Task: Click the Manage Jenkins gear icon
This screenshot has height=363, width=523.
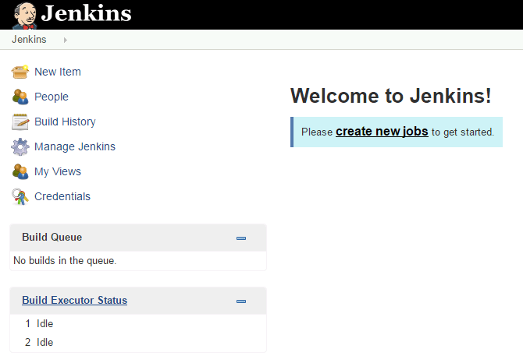Action: tap(20, 146)
